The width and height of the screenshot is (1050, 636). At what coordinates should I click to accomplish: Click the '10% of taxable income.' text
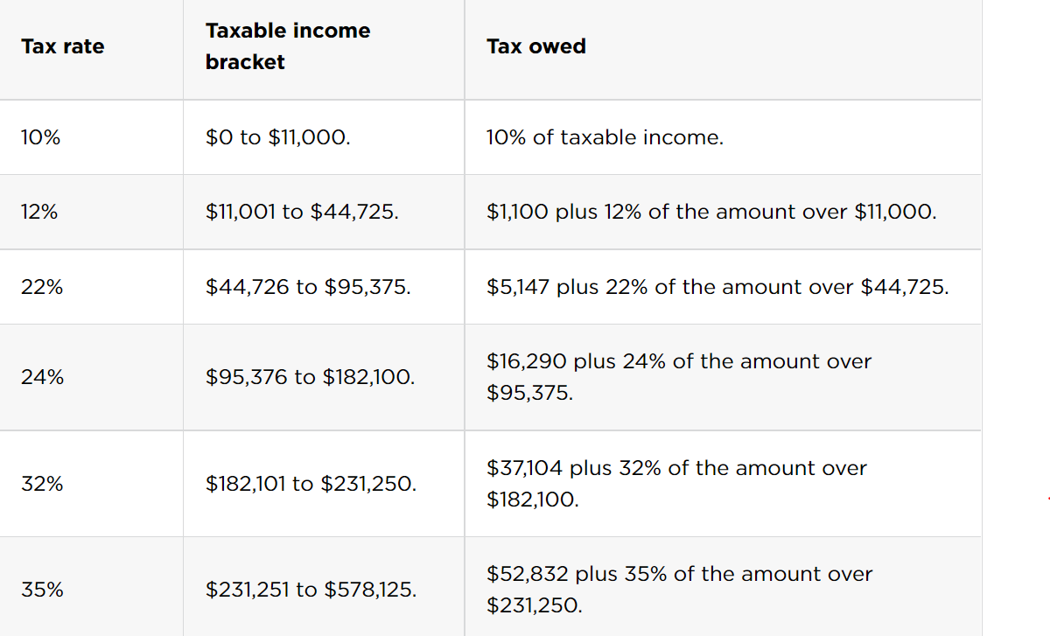pyautogui.click(x=605, y=137)
